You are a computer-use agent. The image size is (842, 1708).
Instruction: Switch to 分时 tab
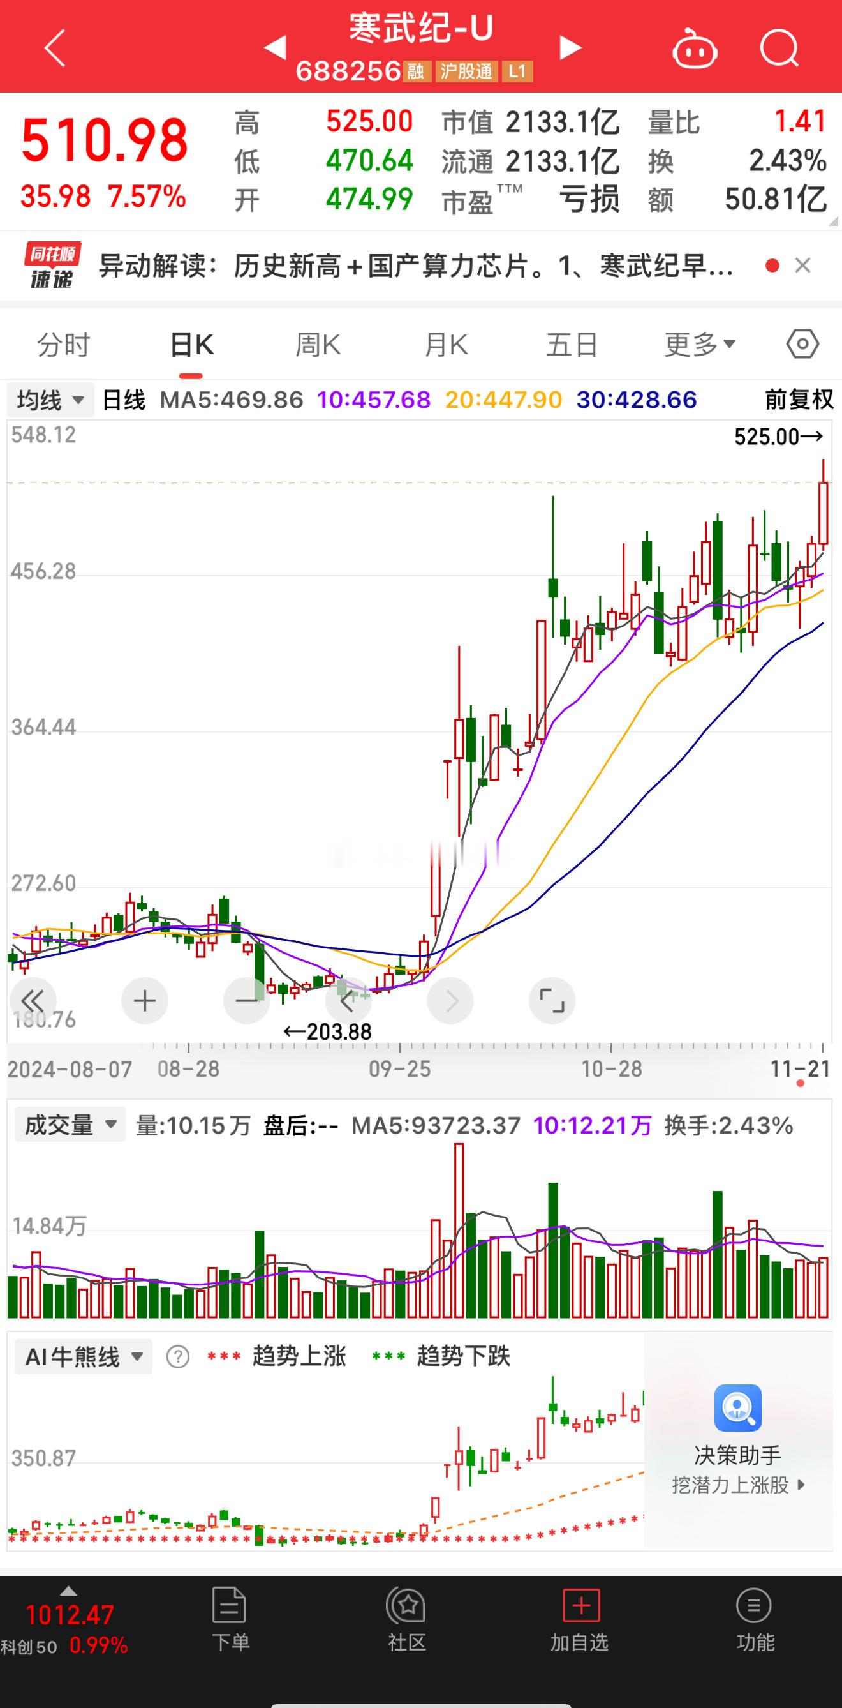[x=64, y=345]
